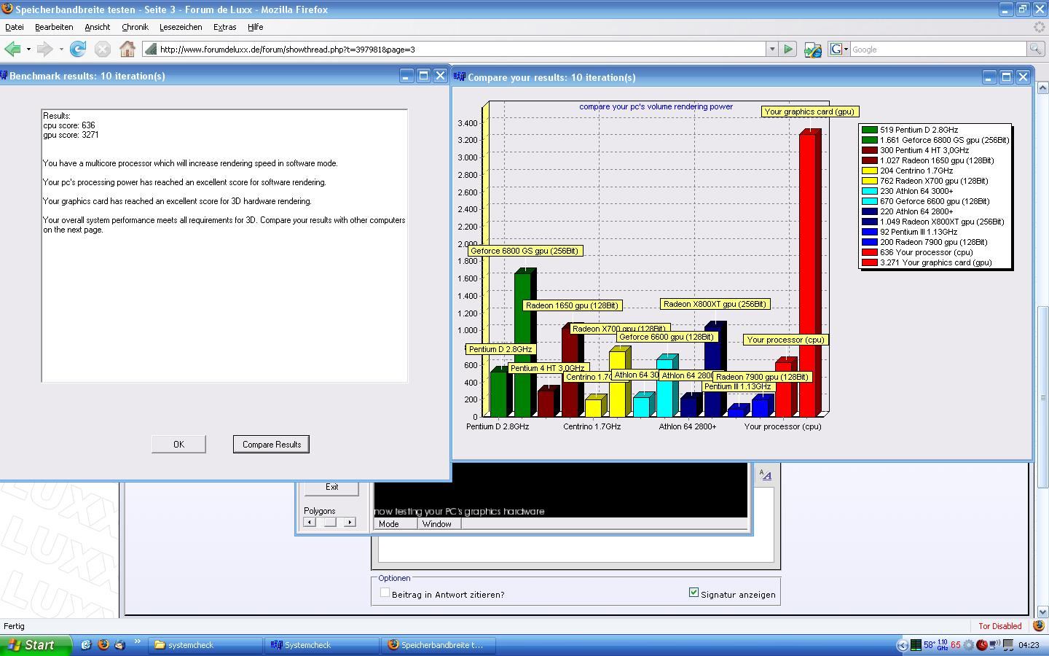Viewport: 1049px width, 656px height.
Task: Open the address bar history dropdown
Action: (x=771, y=49)
